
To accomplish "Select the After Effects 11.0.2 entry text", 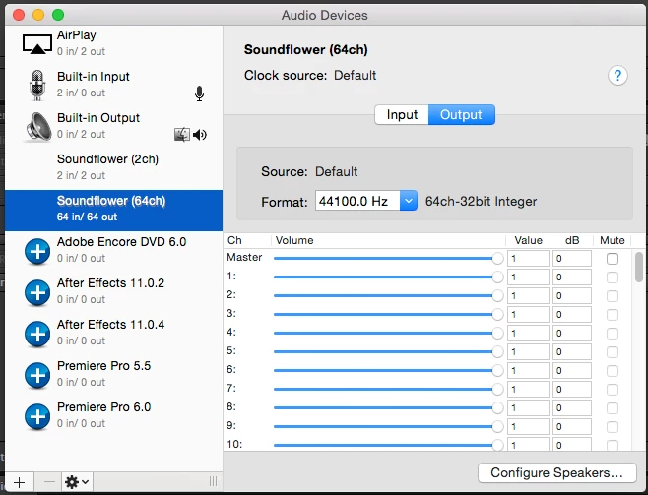I will coord(110,282).
